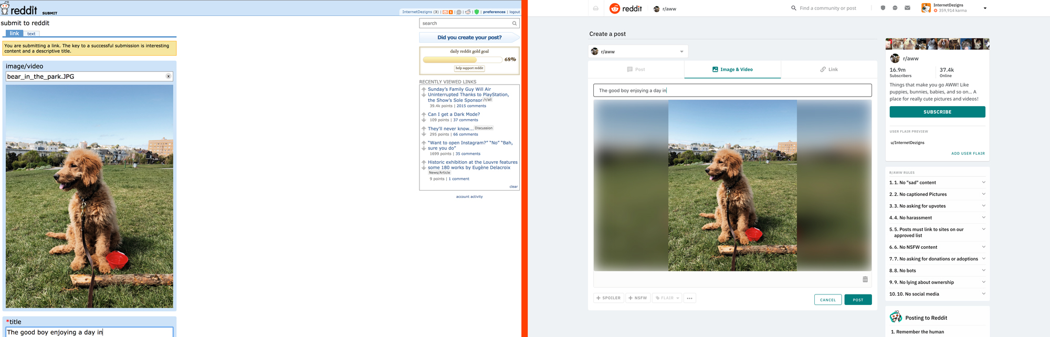Screen dimensions: 1050x337
Task: Upvote the Can I get a Dark Mode link
Action: (x=424, y=114)
